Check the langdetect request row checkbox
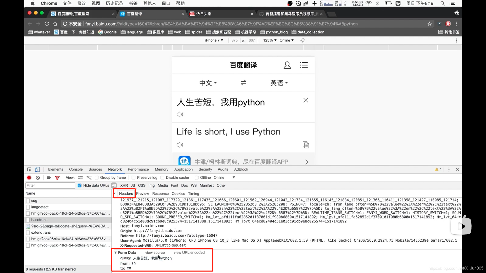This screenshot has width=486, height=273. click(28, 207)
